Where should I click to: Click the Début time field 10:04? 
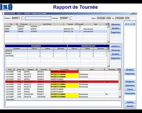coord(109,18)
